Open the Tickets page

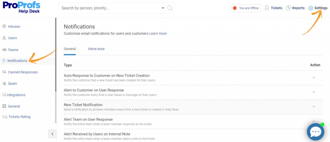click(x=276, y=8)
